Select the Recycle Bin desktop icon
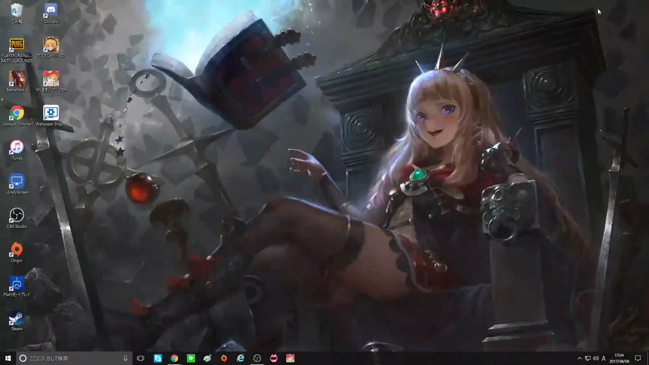This screenshot has height=365, width=649. [x=17, y=13]
